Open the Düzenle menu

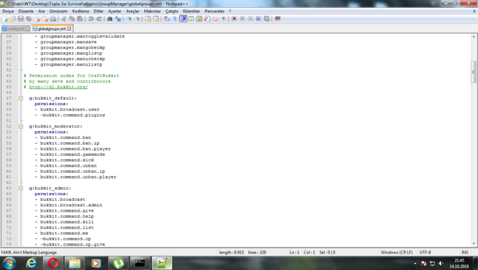(x=26, y=12)
